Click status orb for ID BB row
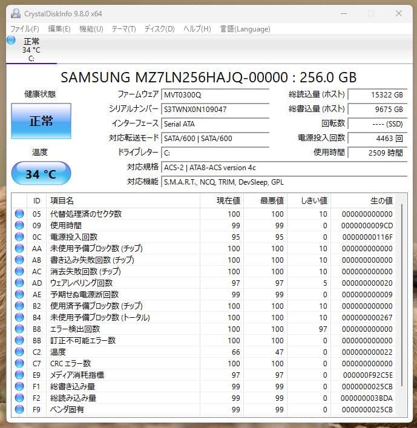 pos(19,340)
